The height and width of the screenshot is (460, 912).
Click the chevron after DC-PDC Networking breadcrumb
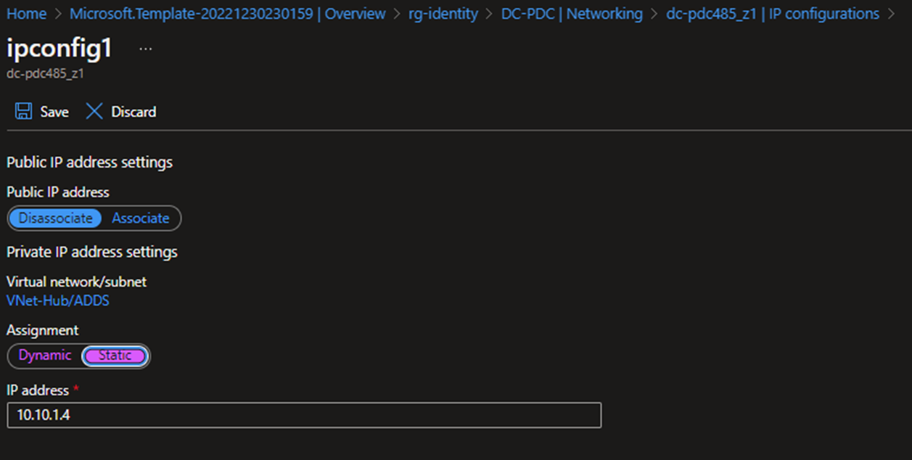(x=654, y=14)
